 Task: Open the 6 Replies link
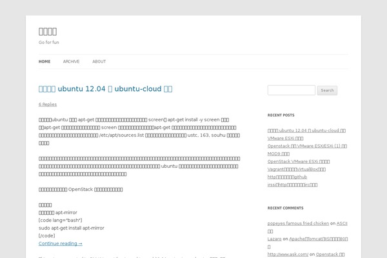(48, 104)
